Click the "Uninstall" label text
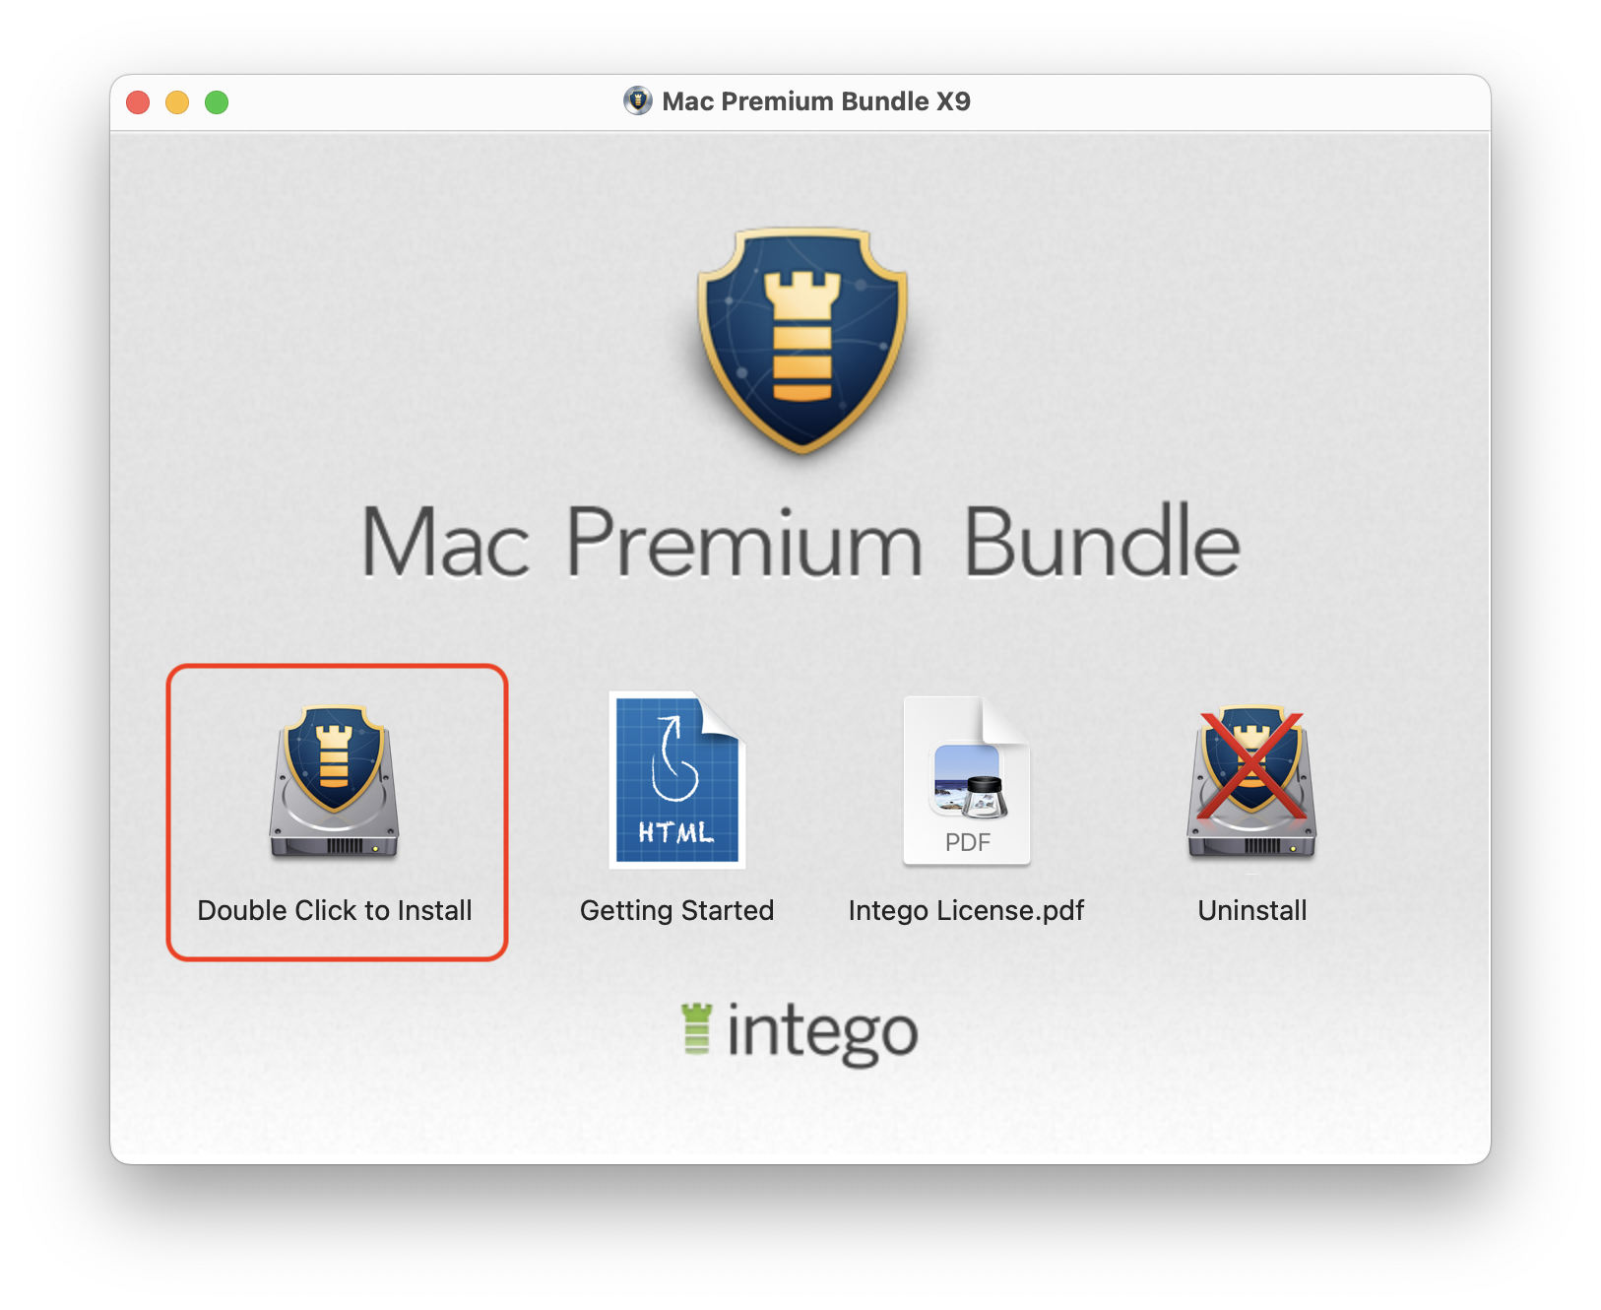Image resolution: width=1601 pixels, height=1310 pixels. (1252, 910)
